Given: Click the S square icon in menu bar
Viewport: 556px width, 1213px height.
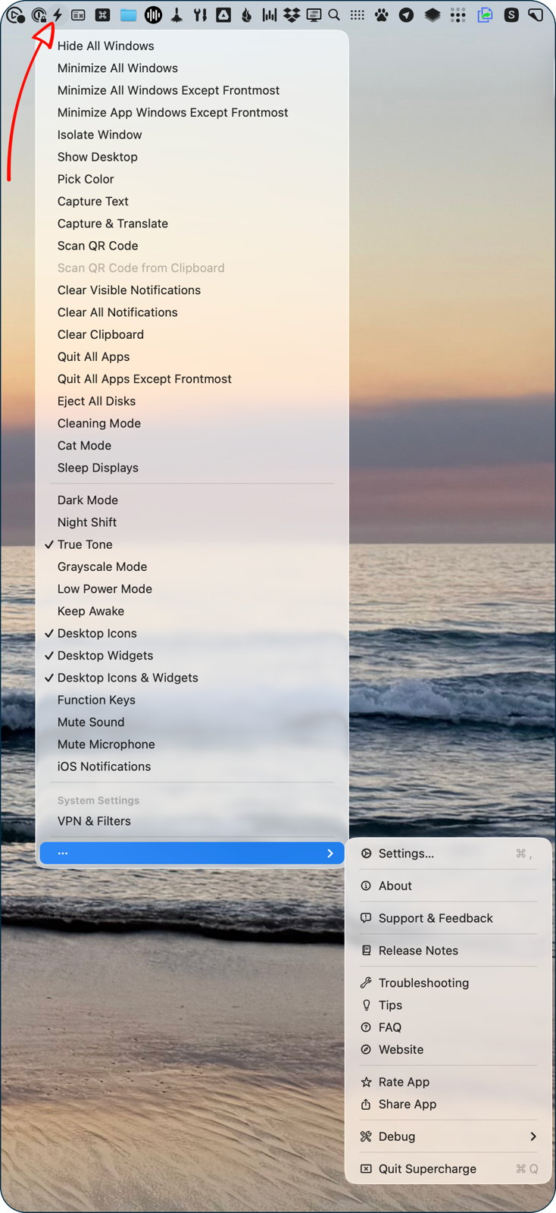Looking at the screenshot, I should point(512,14).
